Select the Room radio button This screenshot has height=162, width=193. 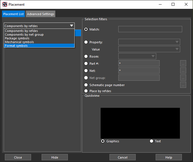pos(86,56)
